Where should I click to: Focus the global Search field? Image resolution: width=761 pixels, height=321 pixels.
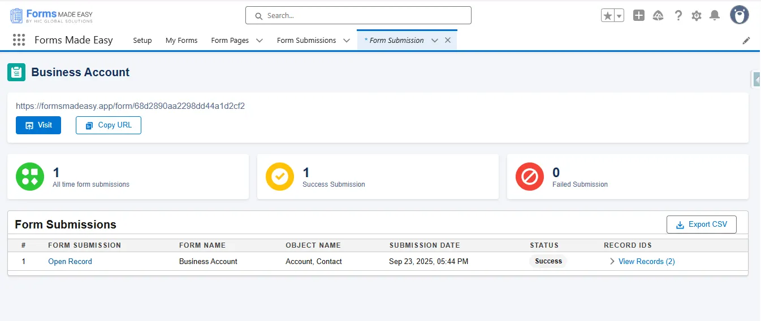pyautogui.click(x=358, y=16)
